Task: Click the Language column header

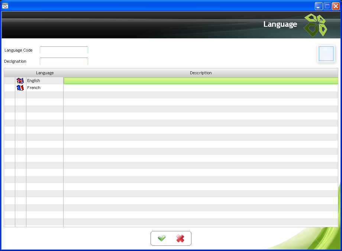Action: click(x=45, y=73)
